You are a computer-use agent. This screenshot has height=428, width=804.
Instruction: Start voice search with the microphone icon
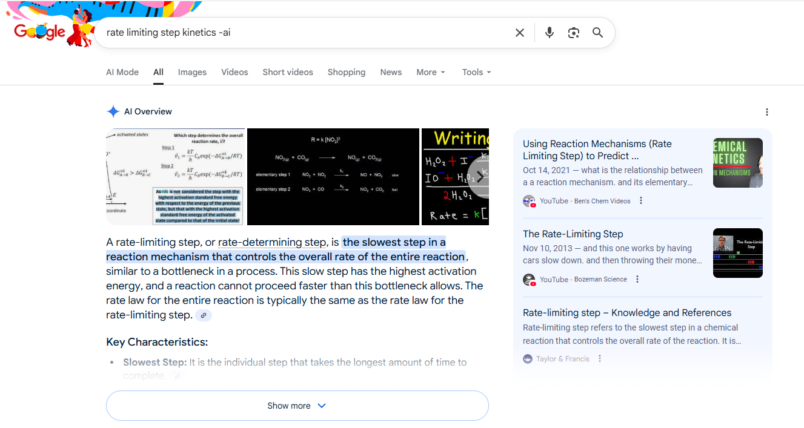coord(549,33)
